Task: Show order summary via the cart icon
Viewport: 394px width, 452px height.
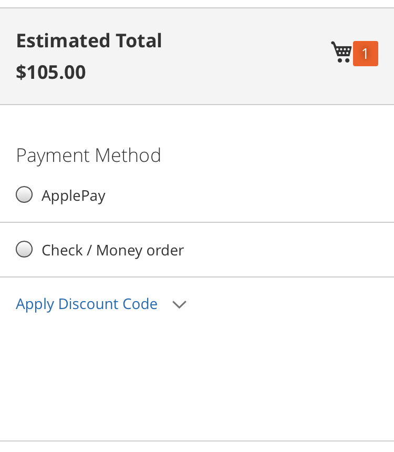Action: (x=341, y=52)
